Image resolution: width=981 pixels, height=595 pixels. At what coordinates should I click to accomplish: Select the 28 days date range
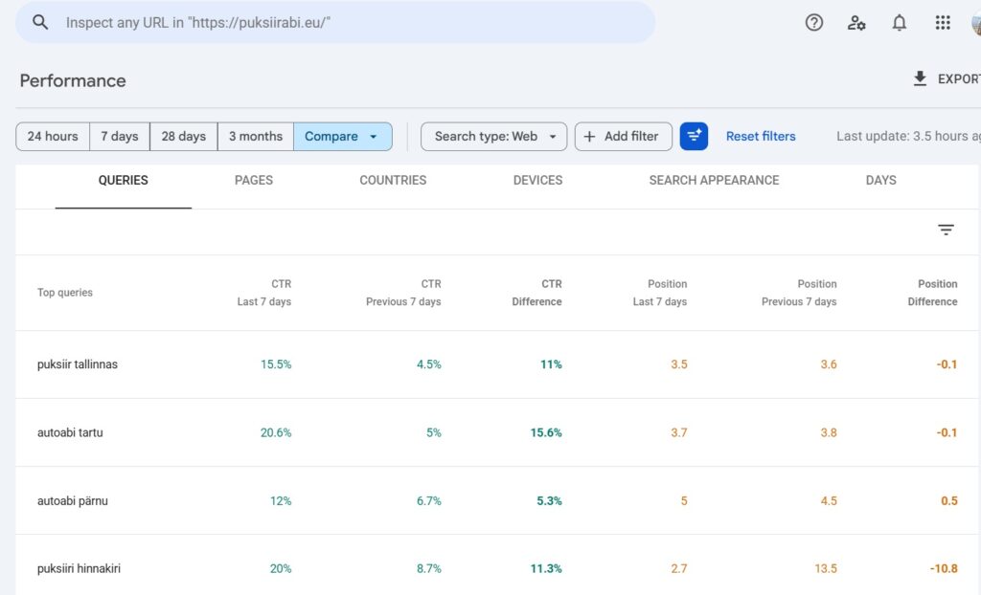tap(183, 136)
